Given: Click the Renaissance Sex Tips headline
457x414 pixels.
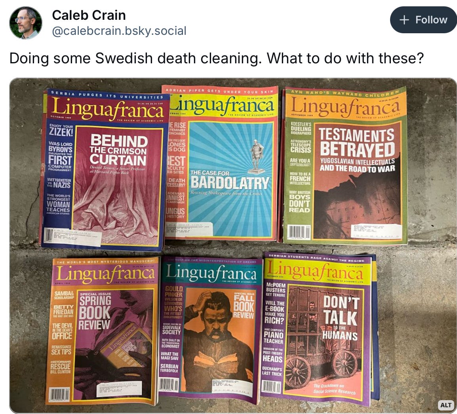Looking at the screenshot, I should (61, 350).
